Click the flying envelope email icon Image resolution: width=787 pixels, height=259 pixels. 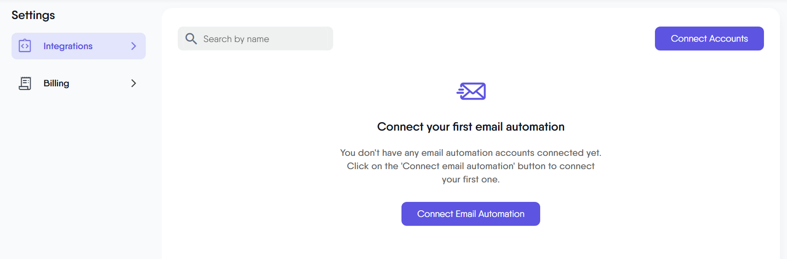point(471,91)
